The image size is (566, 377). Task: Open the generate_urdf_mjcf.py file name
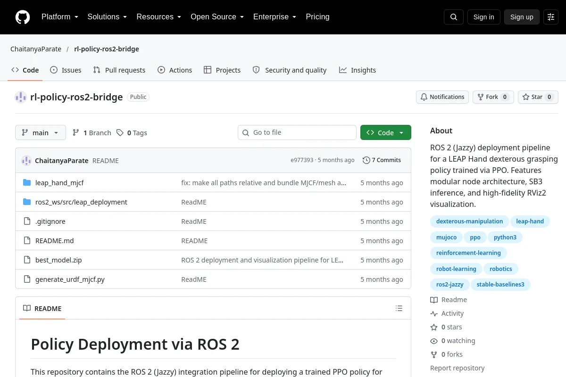[70, 279]
